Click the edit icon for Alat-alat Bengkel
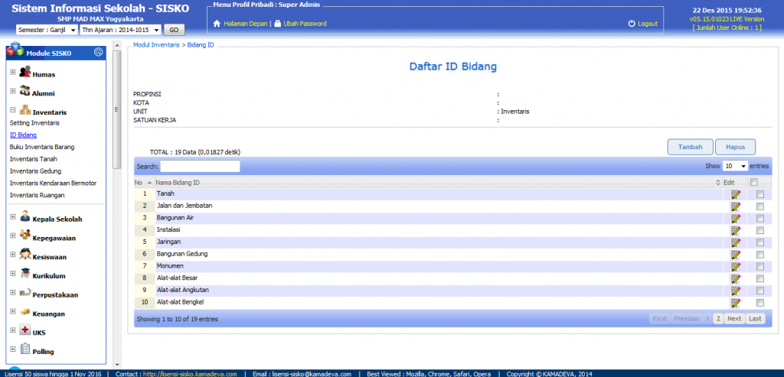The height and width of the screenshot is (377, 784). tap(735, 303)
